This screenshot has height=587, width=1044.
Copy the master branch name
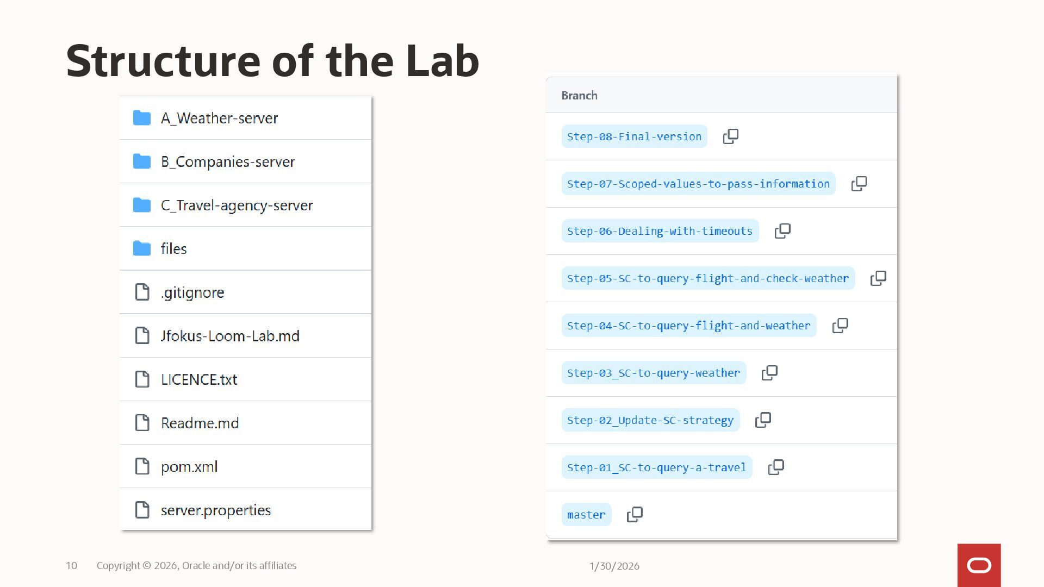click(x=634, y=515)
